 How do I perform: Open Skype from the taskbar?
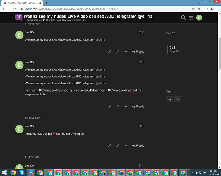pyautogui.click(x=22, y=172)
